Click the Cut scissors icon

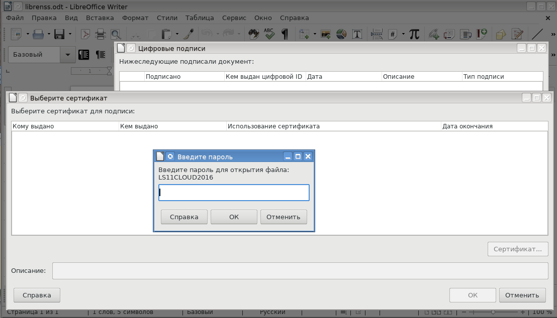point(135,34)
